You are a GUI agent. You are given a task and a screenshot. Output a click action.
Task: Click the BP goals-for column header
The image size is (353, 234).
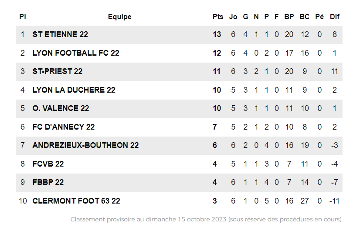pyautogui.click(x=289, y=17)
